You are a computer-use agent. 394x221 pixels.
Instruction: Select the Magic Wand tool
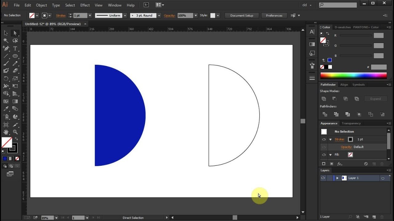tap(6, 41)
